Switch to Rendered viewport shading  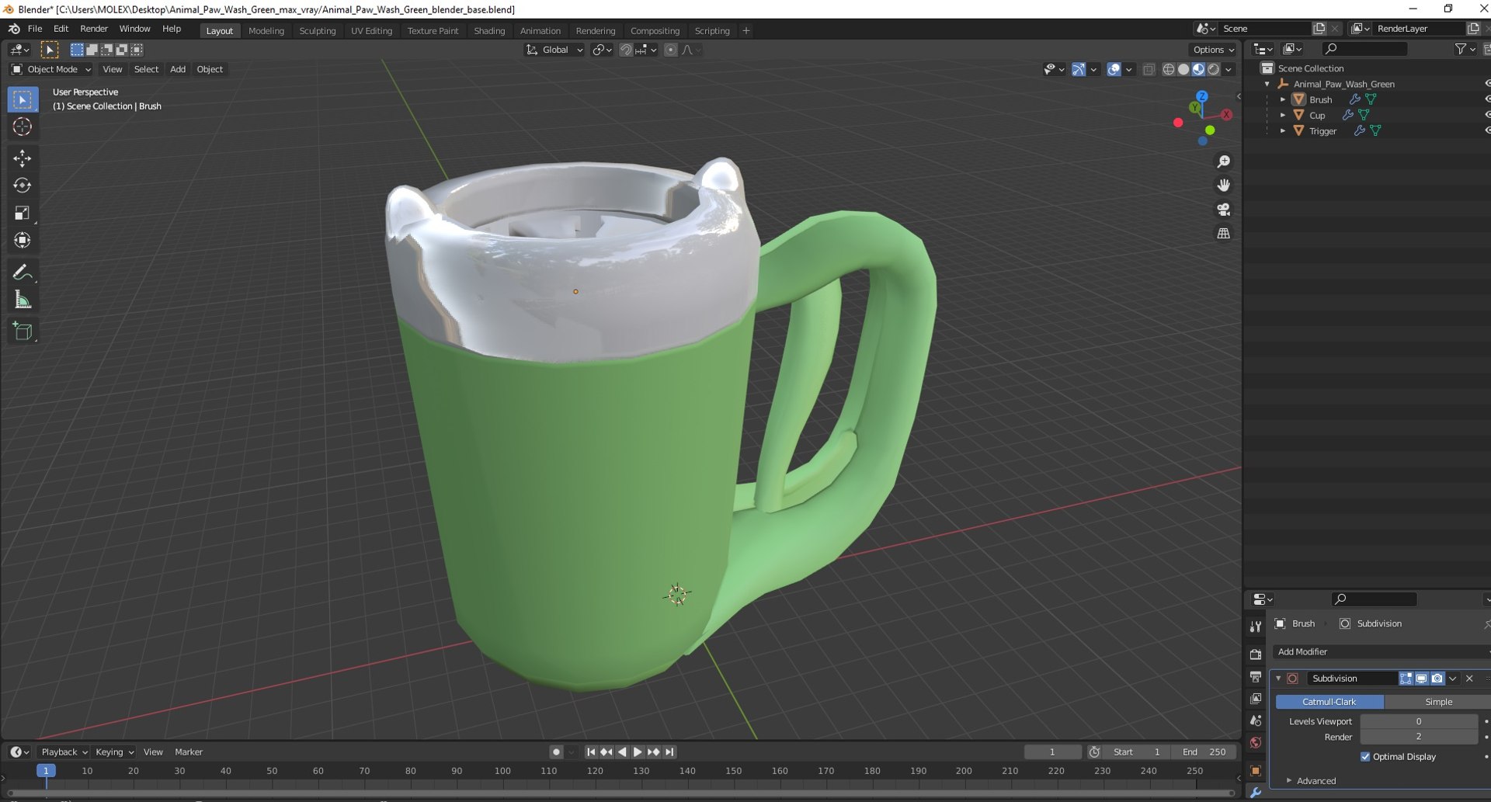click(x=1213, y=69)
